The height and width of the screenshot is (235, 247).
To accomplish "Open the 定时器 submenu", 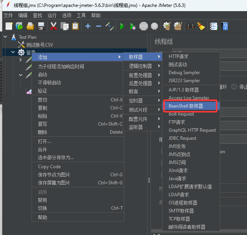I will pyautogui.click(x=143, y=101).
